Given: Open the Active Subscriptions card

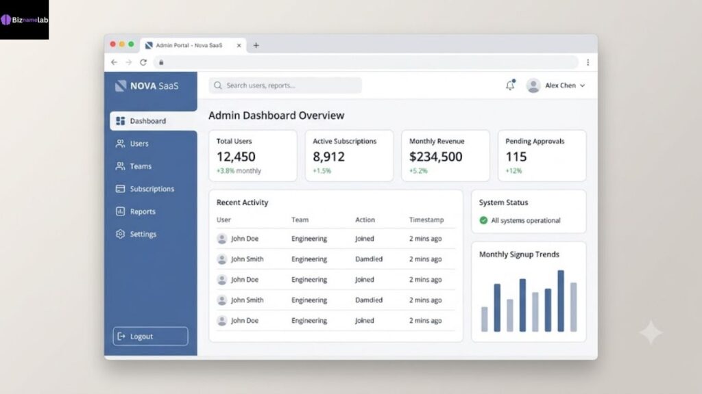Looking at the screenshot, I should click(349, 155).
